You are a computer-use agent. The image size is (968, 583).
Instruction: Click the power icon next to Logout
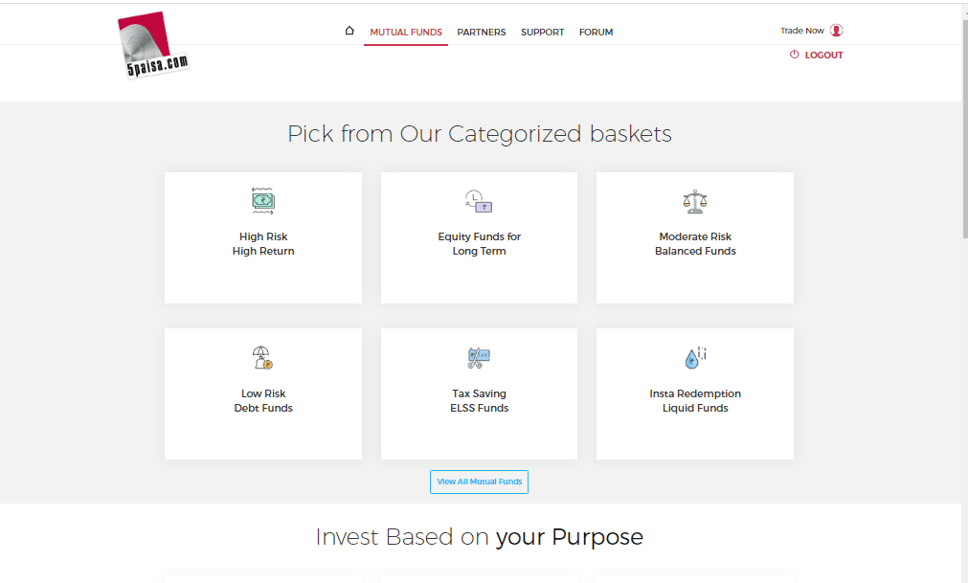coord(794,55)
